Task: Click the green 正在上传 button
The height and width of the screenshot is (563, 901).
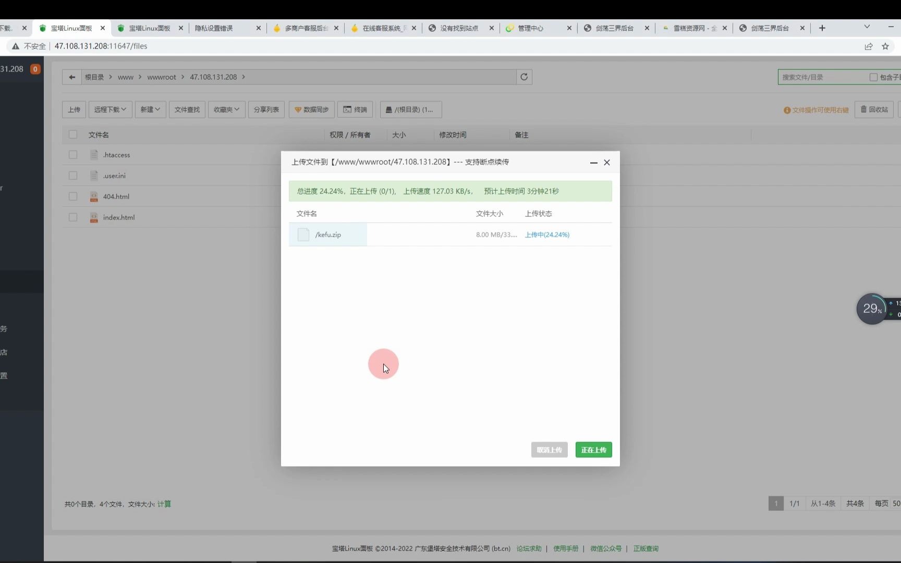Action: pyautogui.click(x=594, y=450)
